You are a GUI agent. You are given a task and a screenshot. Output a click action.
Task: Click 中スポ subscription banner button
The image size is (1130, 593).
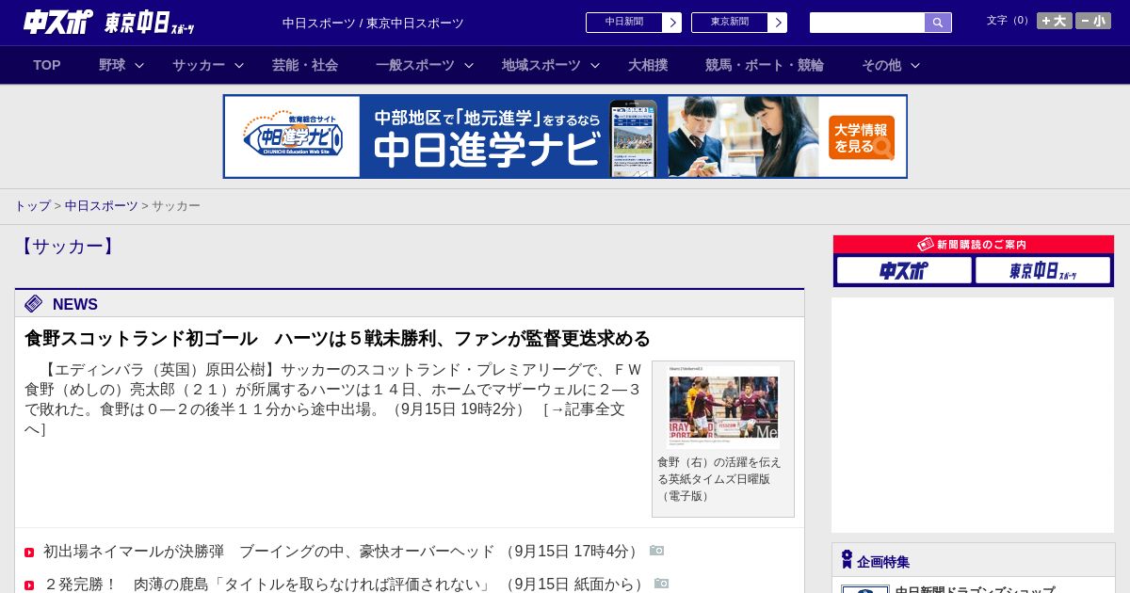904,270
